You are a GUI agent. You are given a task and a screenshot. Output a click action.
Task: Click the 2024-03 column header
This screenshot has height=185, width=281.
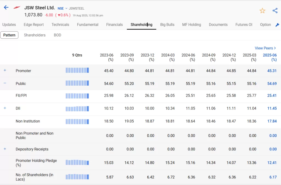pos(168,57)
